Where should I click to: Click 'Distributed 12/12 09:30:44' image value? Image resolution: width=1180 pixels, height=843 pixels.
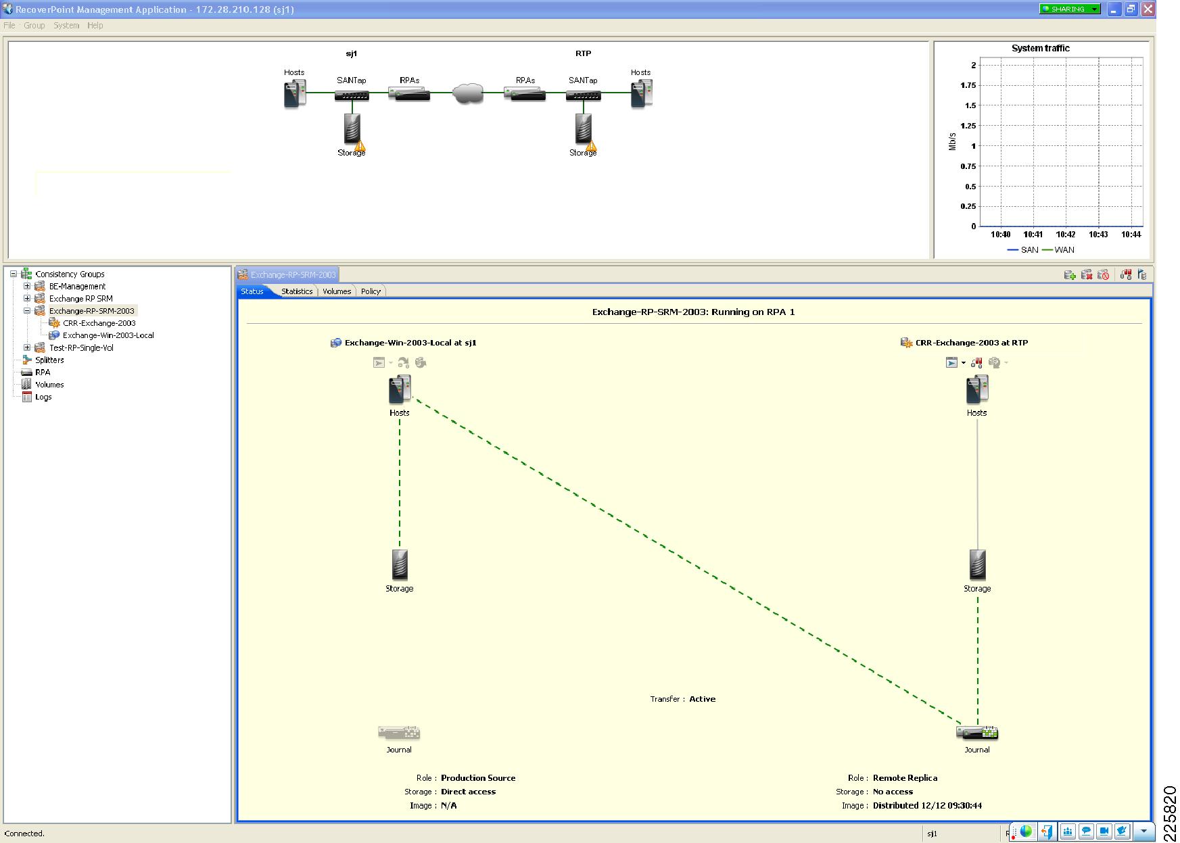[927, 806]
